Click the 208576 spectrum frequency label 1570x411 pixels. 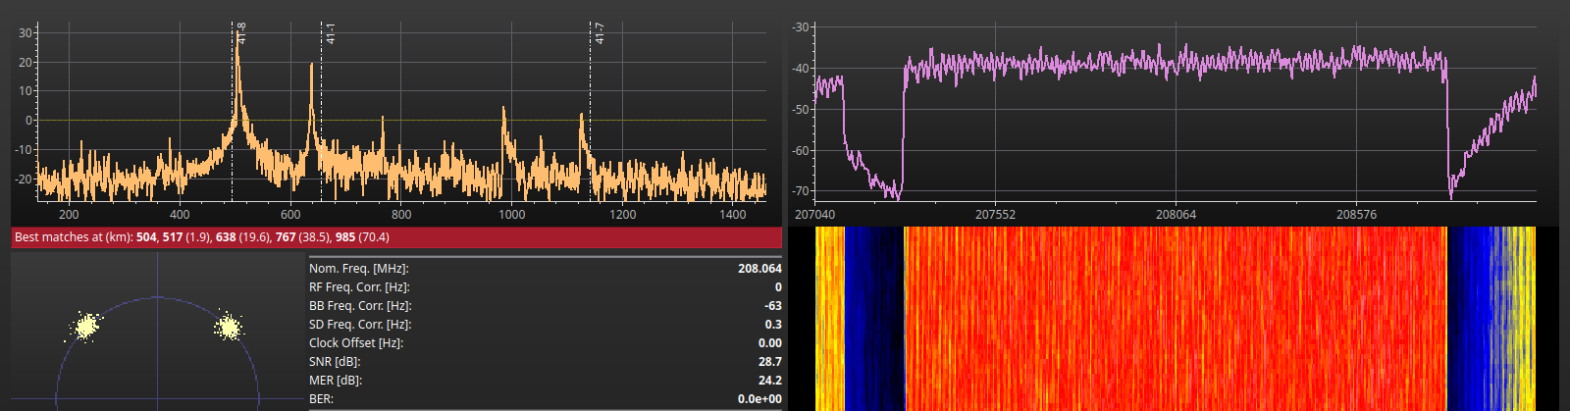[x=1356, y=214]
